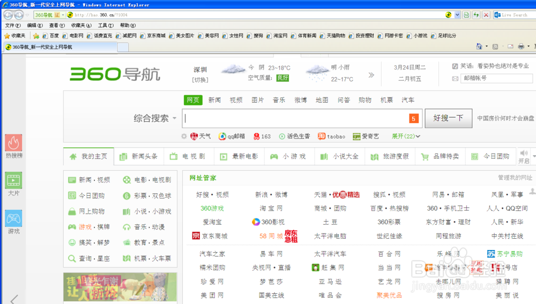Open the 今日团购 category in left panel
Screen dimensions: 536x304
pyautogui.click(x=86, y=195)
